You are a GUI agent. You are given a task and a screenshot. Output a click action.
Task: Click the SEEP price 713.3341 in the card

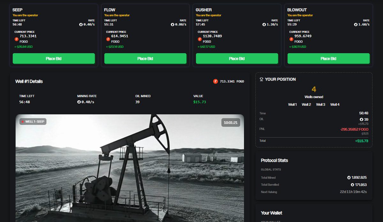28,36
